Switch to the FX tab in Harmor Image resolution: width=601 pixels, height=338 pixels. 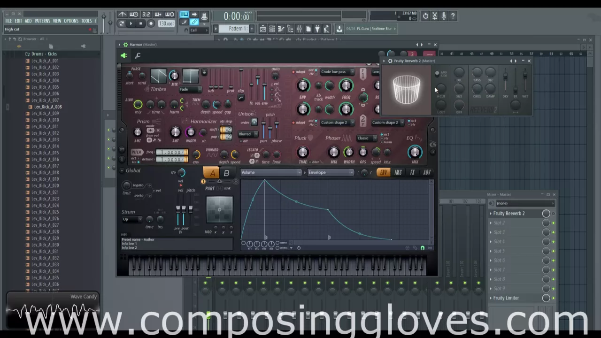(x=412, y=172)
